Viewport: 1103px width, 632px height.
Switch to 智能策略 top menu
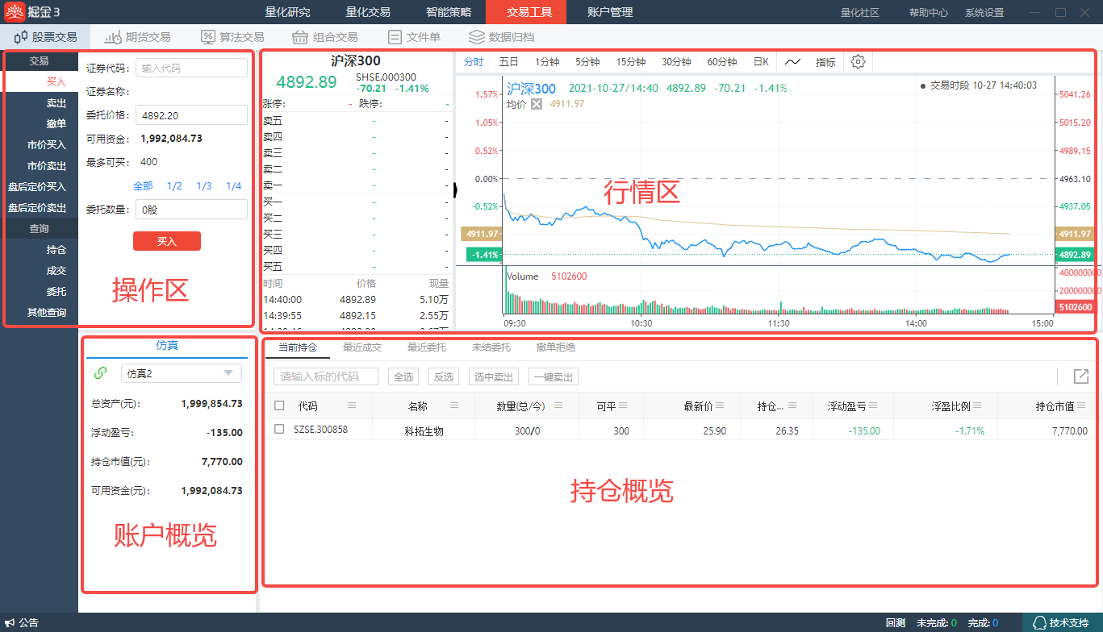[x=449, y=12]
